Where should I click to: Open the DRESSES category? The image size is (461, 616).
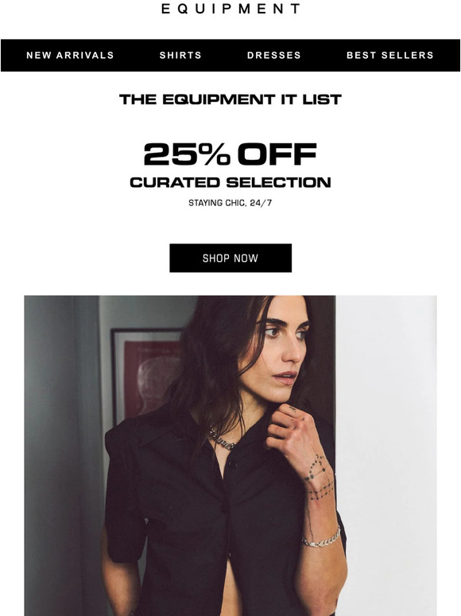click(274, 56)
